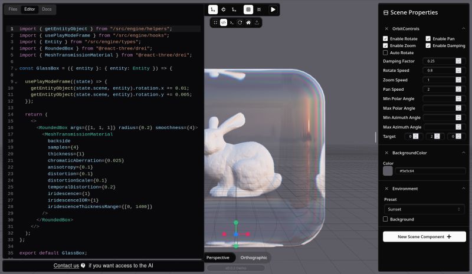Click code line 16 RoundedBox tag
Screen dimensions: 472x274
117,127
